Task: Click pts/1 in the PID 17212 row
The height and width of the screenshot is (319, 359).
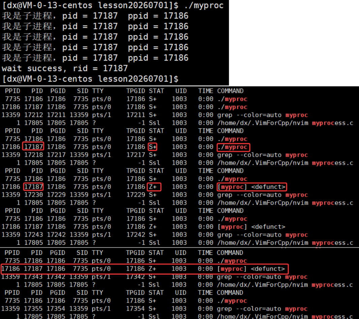Action: (102, 115)
